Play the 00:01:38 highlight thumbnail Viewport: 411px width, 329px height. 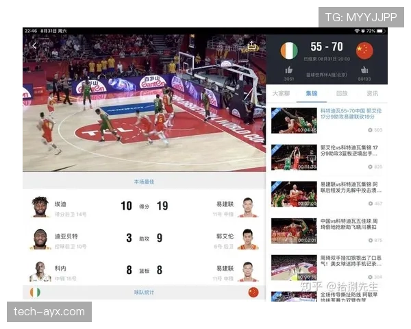pyautogui.click(x=294, y=157)
